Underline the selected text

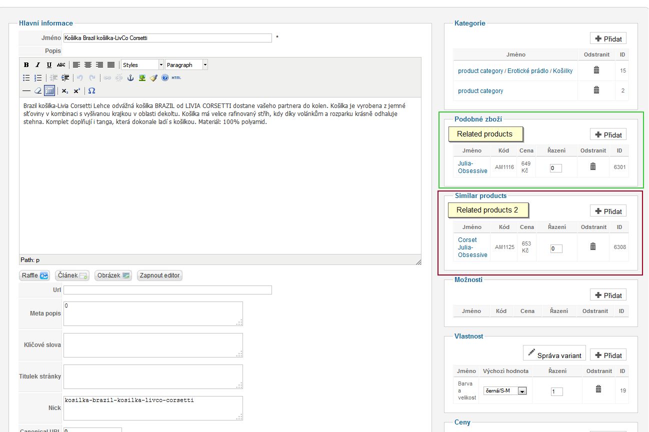(49, 65)
